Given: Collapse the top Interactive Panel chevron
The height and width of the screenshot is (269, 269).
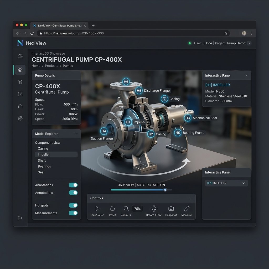Looking at the screenshot, I should 246,75.
